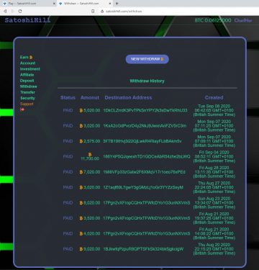Select address starting 186Y4P
The width and height of the screenshot is (259, 270).
click(147, 156)
